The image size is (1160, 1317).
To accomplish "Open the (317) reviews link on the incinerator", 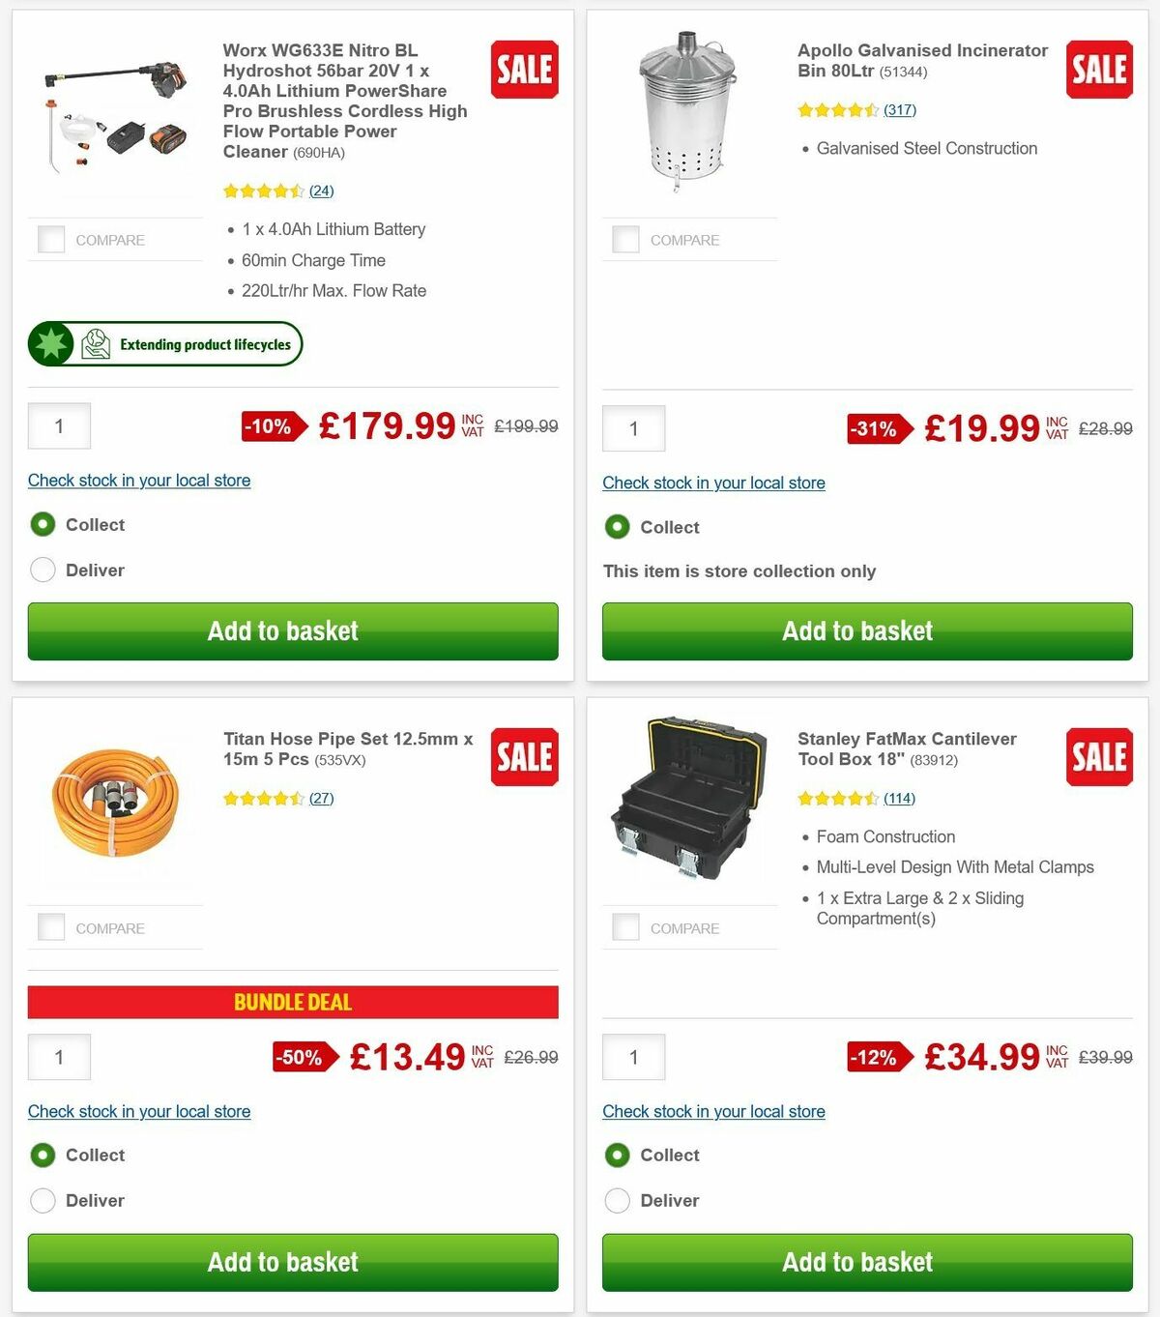I will [899, 109].
